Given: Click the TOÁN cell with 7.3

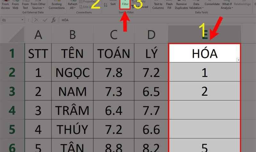Looking at the screenshot, I should click(x=114, y=91).
